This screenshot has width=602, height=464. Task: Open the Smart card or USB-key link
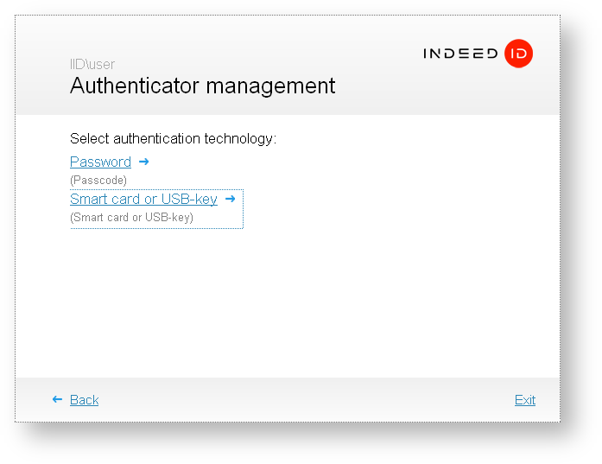[143, 200]
